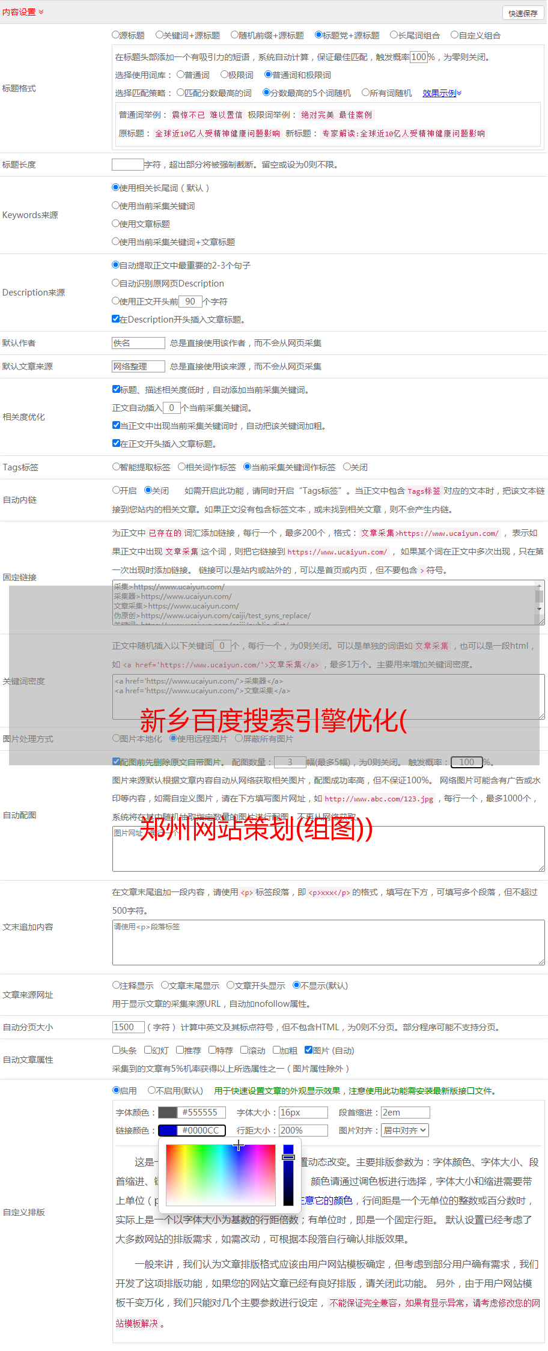Uncheck 图片 (自动) article attribute
This screenshot has height=1351, width=548.
(x=308, y=1050)
